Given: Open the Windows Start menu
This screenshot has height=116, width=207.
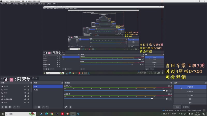Looking at the screenshot, I should click(x=3, y=114).
